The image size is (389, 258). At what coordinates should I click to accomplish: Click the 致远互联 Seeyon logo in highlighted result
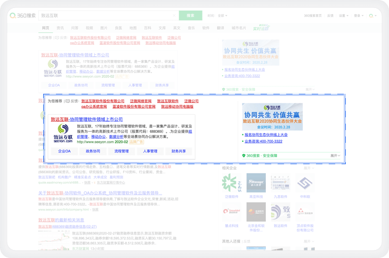click(x=62, y=132)
